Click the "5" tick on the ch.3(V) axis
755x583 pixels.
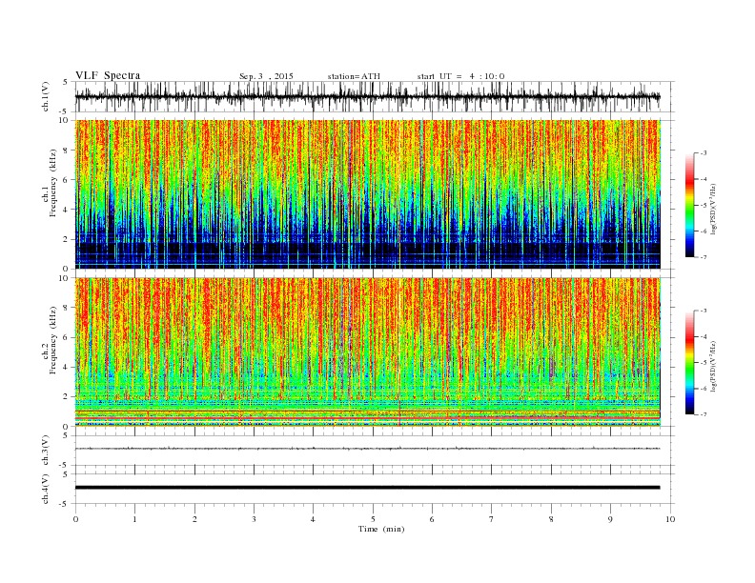[x=67, y=435]
